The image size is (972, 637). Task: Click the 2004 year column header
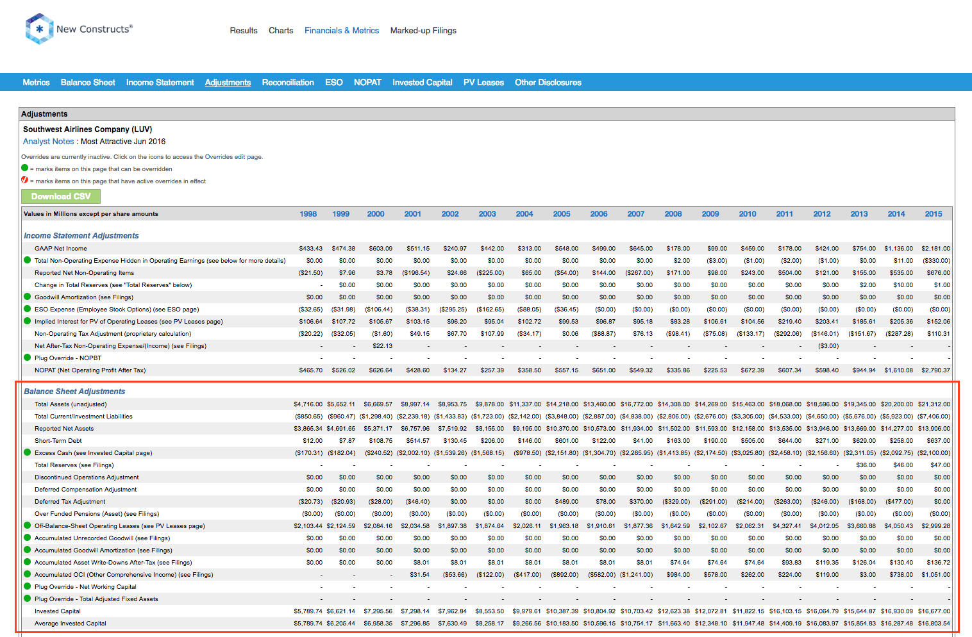[524, 214]
